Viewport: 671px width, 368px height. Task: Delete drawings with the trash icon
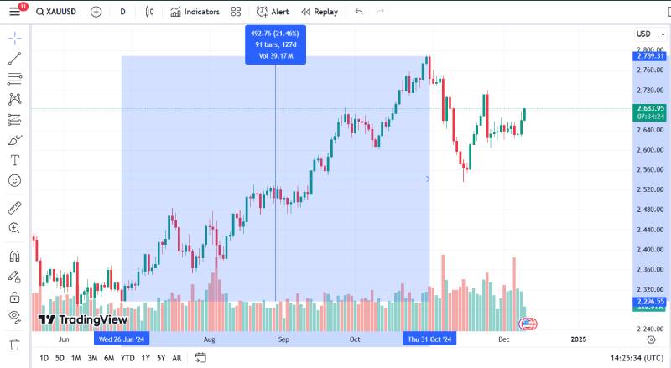(14, 345)
